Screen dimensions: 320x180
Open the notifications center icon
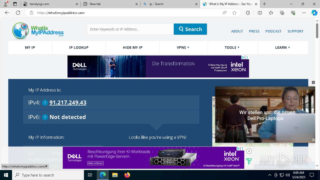point(312,175)
